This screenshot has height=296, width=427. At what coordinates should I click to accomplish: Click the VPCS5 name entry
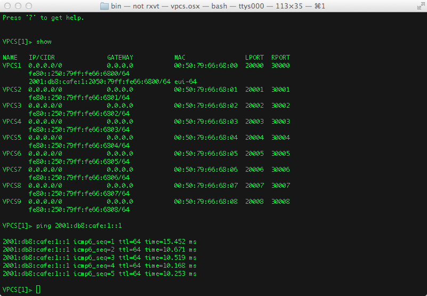(12, 138)
